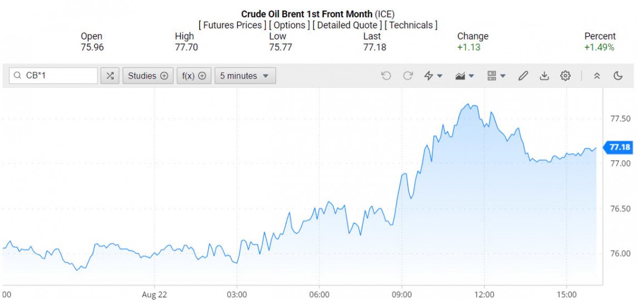This screenshot has width=637, height=300.
Task: Click the compare symbols shuffle icon
Action: point(110,76)
